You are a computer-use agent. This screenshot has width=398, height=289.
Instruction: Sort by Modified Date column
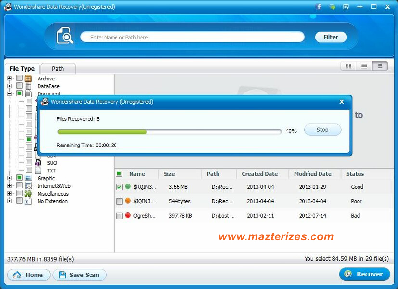pos(315,174)
